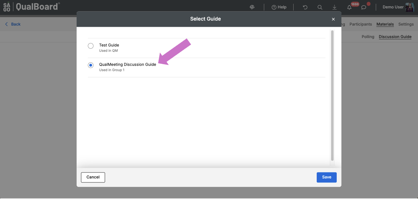Screen dimensions: 418x199
Task: Click the fingerprint icon in header
Action: coord(252,7)
